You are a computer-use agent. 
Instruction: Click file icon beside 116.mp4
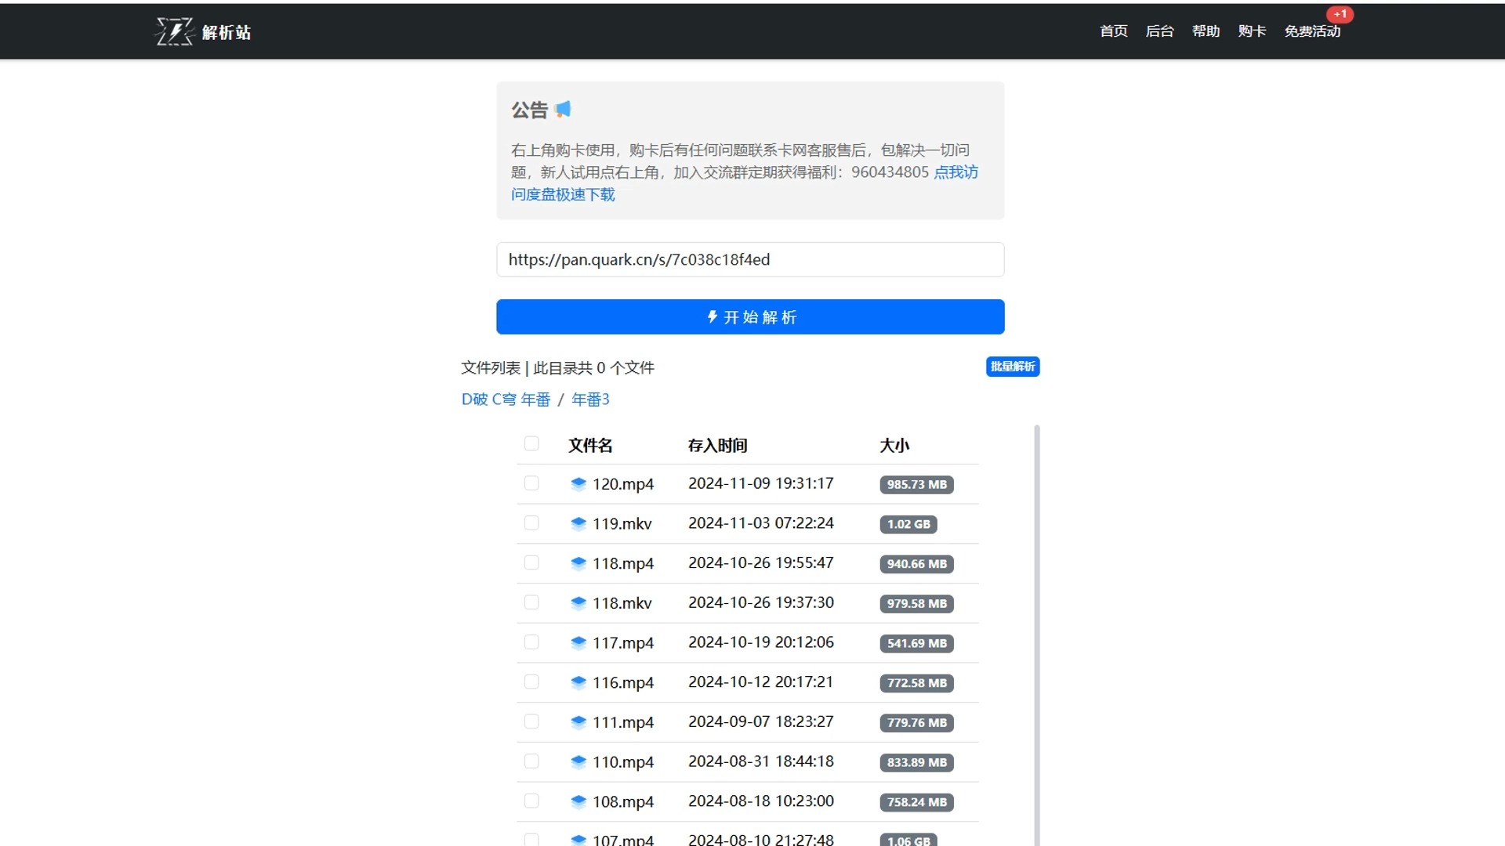pyautogui.click(x=578, y=682)
